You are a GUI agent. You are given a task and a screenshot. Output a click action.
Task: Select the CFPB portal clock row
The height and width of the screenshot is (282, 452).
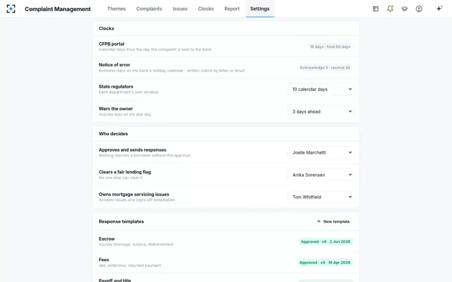click(226, 47)
